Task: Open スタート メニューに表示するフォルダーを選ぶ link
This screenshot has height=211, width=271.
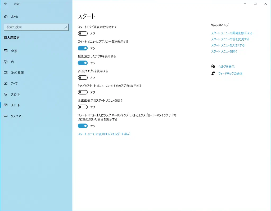Action: pyautogui.click(x=103, y=134)
